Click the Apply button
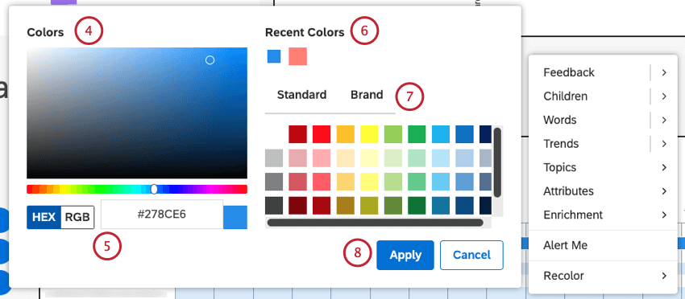The height and width of the screenshot is (299, 685). coord(405,255)
